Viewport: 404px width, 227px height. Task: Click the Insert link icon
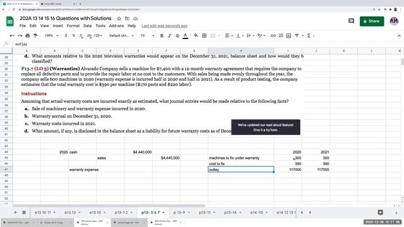pyautogui.click(x=273, y=35)
